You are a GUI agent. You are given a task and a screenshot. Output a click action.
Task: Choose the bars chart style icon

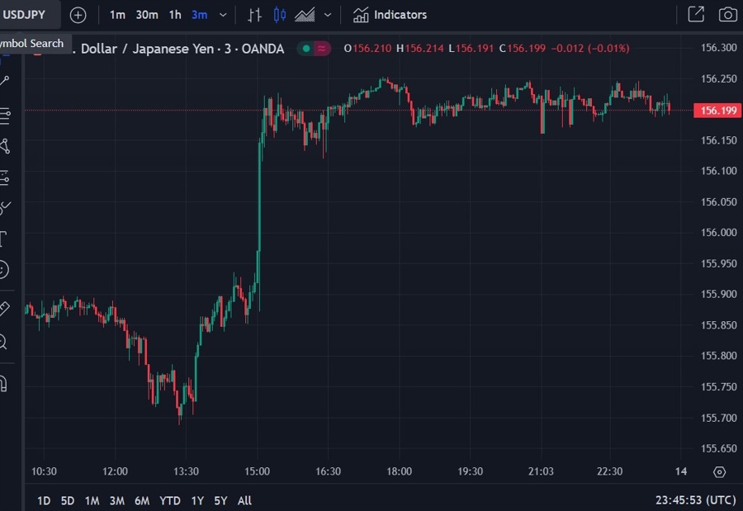254,15
